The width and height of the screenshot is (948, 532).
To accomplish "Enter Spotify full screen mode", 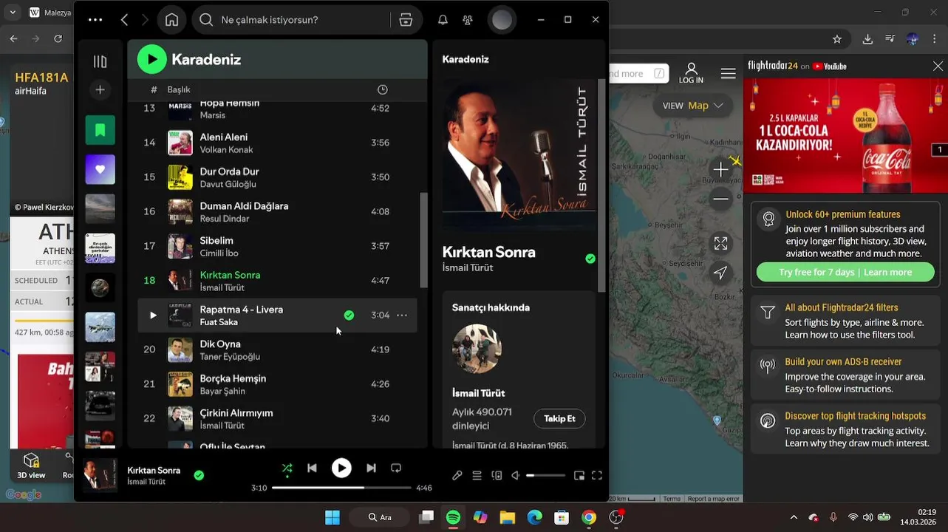I will point(597,476).
